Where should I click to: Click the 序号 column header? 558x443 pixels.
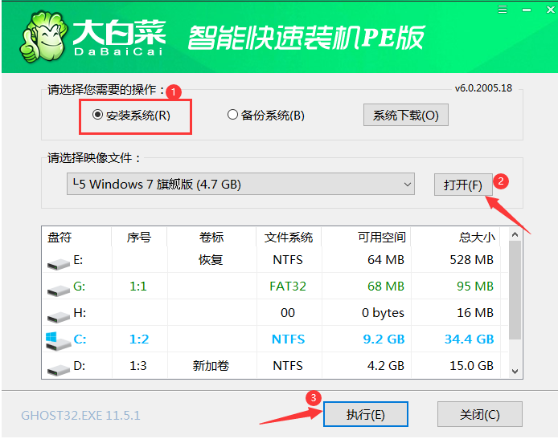tap(139, 238)
